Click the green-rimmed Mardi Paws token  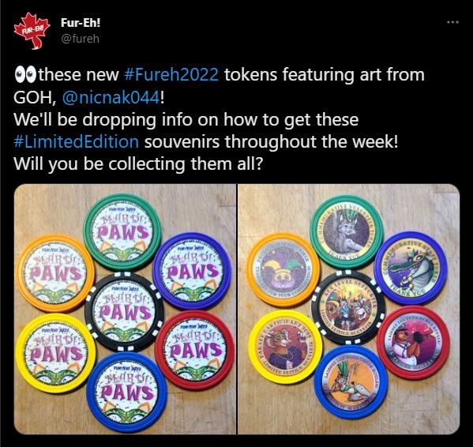tap(122, 231)
